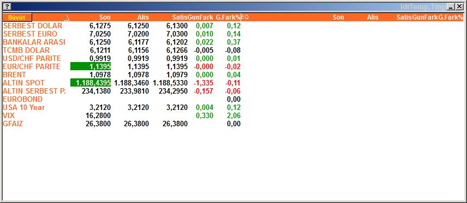467x203 pixels.
Task: Click BANKALAR ARASI change percent 0,37
Action: [x=234, y=42]
